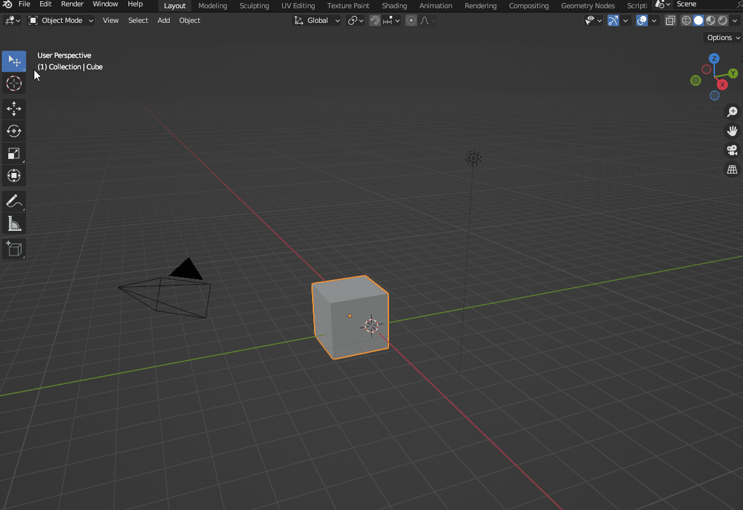Click the red X axis gizmo ball
743x510 pixels.
[x=722, y=85]
